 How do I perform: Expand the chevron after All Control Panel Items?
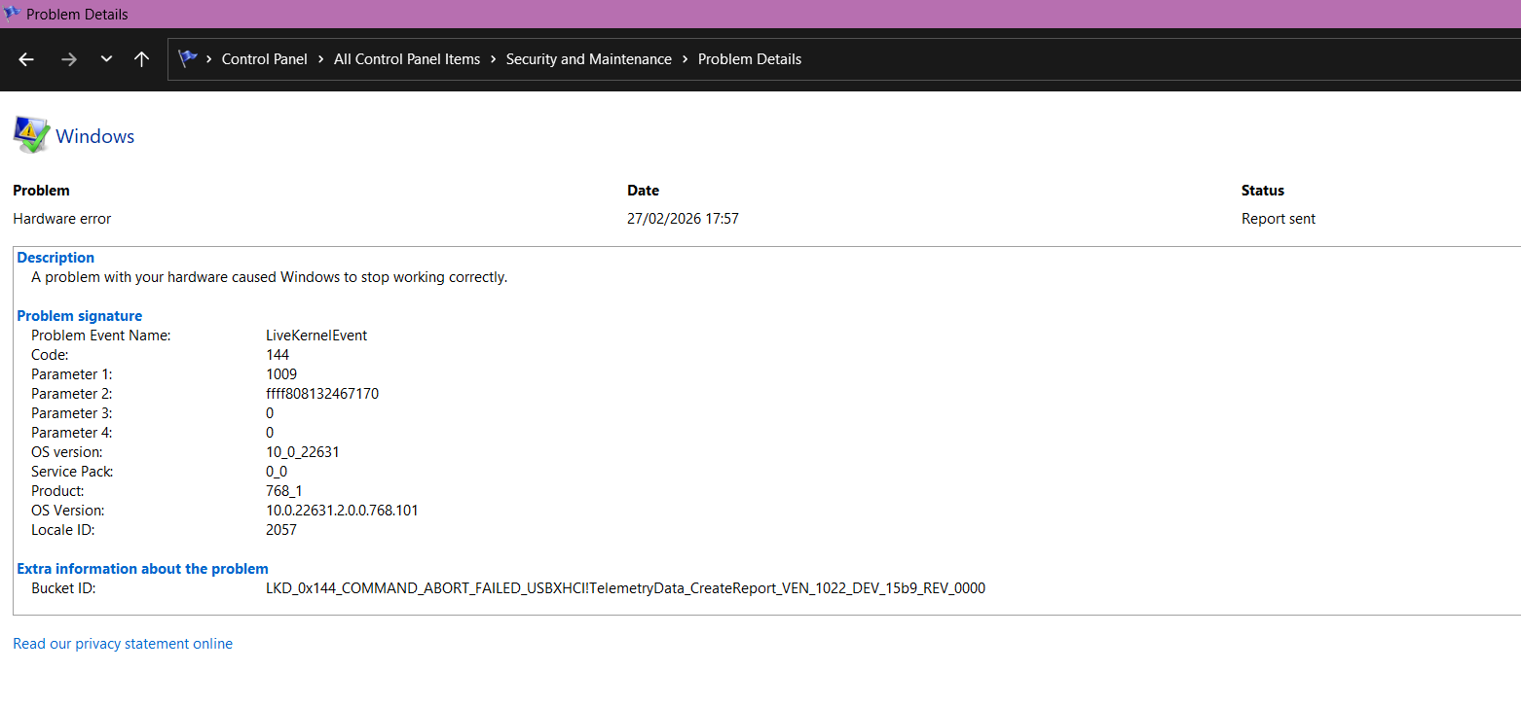[x=494, y=59]
